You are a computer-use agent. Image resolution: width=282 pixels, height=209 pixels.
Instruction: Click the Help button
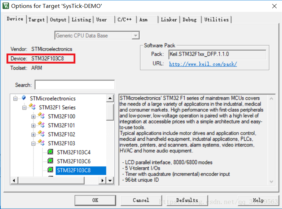[x=259, y=200]
